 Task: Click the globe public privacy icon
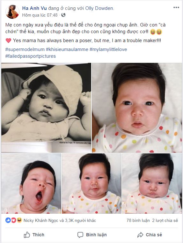[x=63, y=15]
